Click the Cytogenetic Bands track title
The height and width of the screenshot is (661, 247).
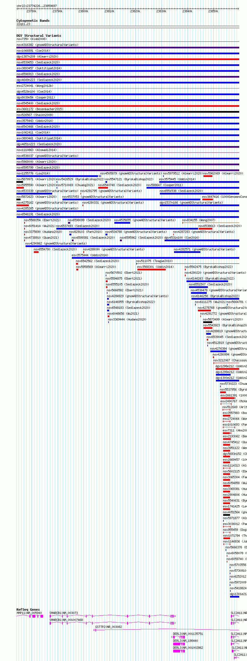click(33, 21)
